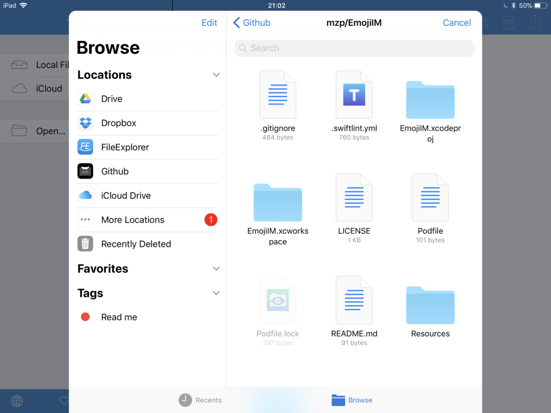Image resolution: width=551 pixels, height=413 pixels.
Task: Select the FileExplorer app icon
Action: pyautogui.click(x=85, y=147)
